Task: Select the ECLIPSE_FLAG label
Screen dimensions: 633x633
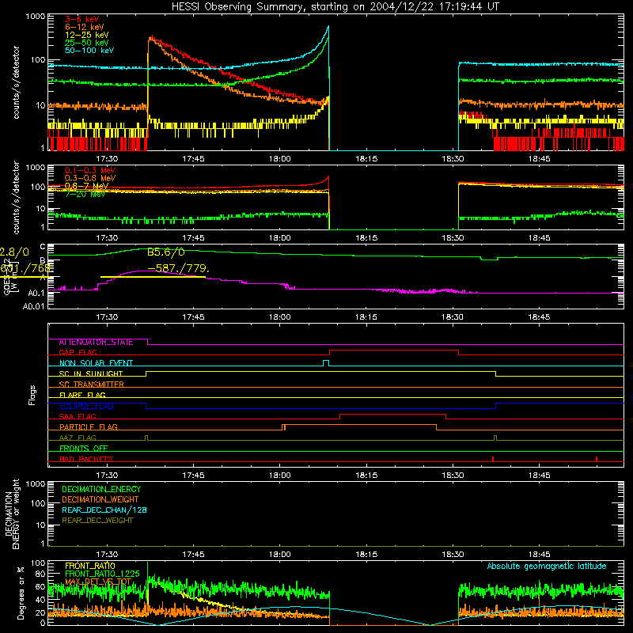Action: [x=86, y=406]
